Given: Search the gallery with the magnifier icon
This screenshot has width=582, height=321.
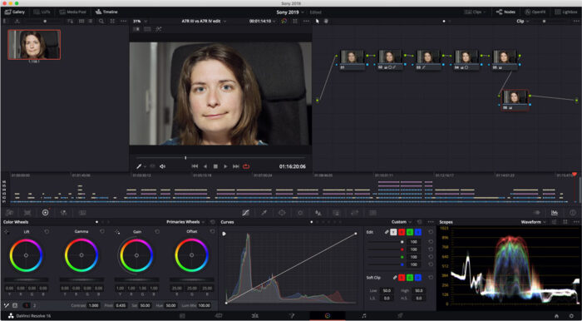Looking at the screenshot, I should [x=101, y=21].
